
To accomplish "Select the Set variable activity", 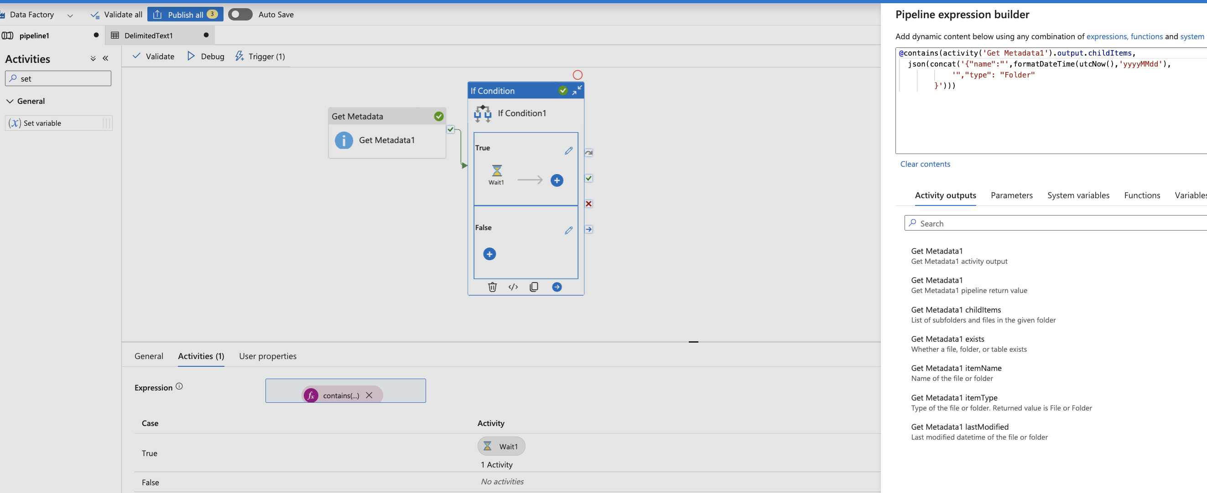I will (x=58, y=123).
